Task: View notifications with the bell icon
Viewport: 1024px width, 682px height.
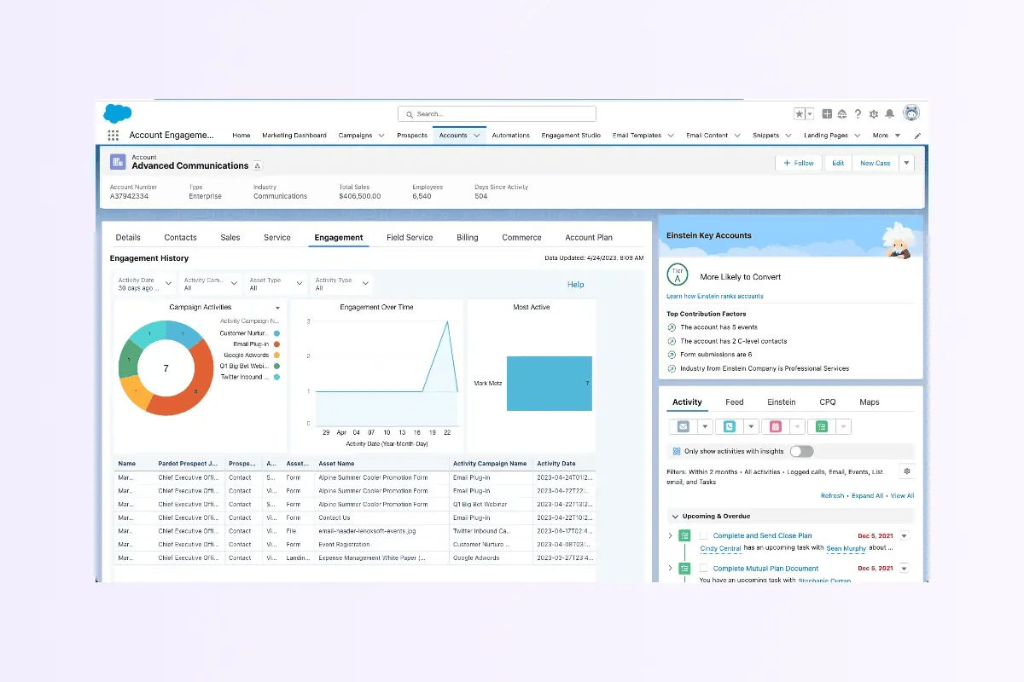Action: coord(888,113)
